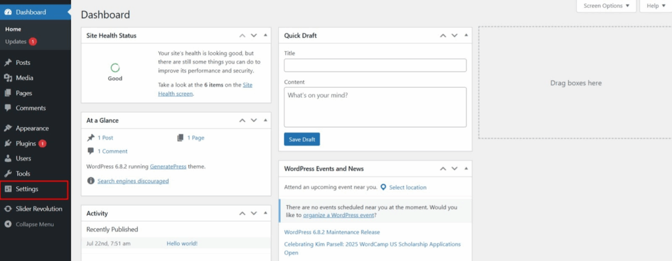672x261 pixels.
Task: Click the pushpin icon beside 1 Post
Action: (x=91, y=138)
